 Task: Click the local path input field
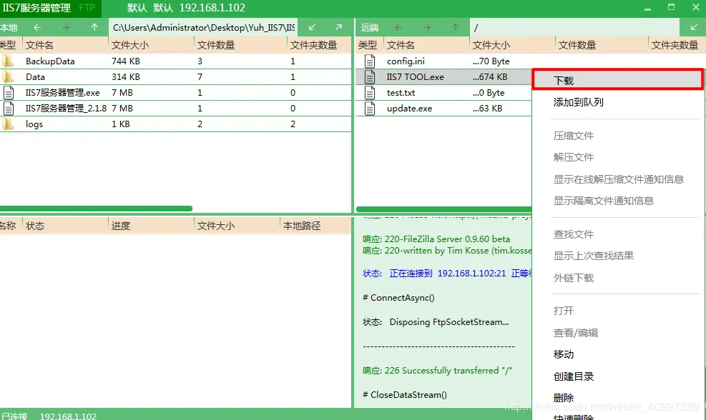[203, 27]
